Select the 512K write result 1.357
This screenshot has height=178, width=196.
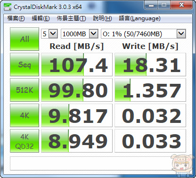[x=150, y=90]
